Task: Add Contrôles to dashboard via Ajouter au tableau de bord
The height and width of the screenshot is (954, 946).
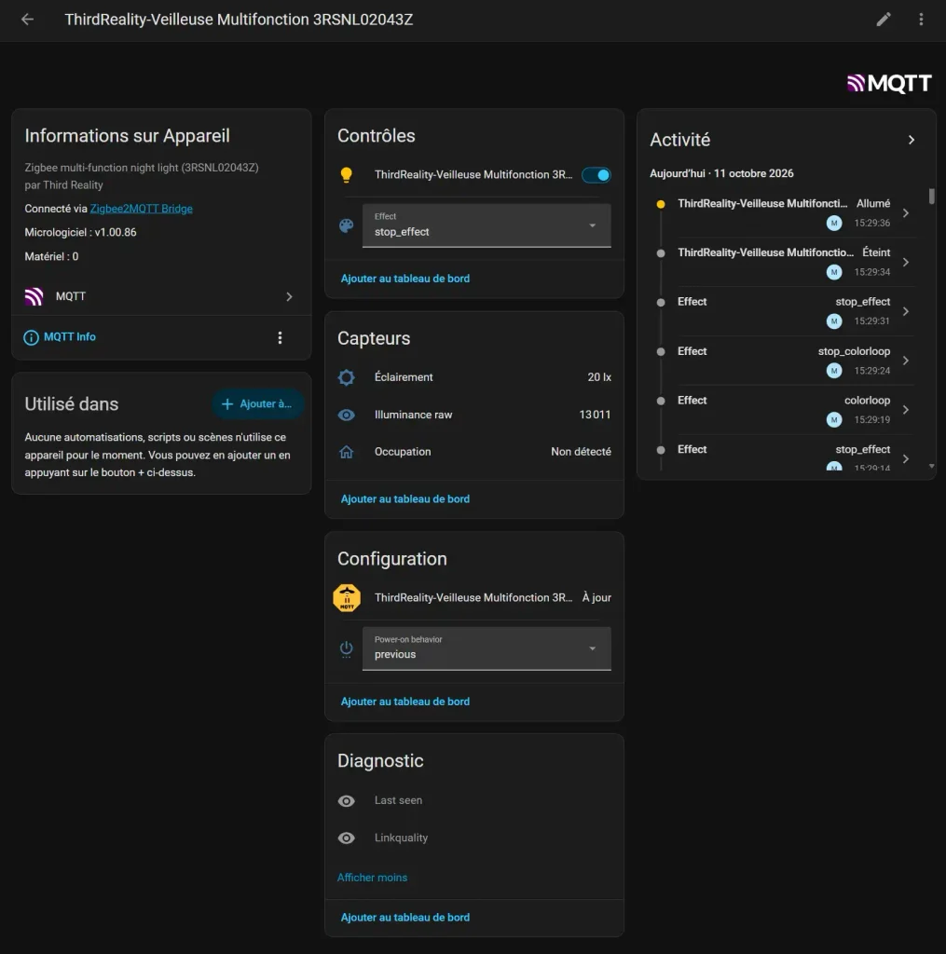Action: point(405,279)
